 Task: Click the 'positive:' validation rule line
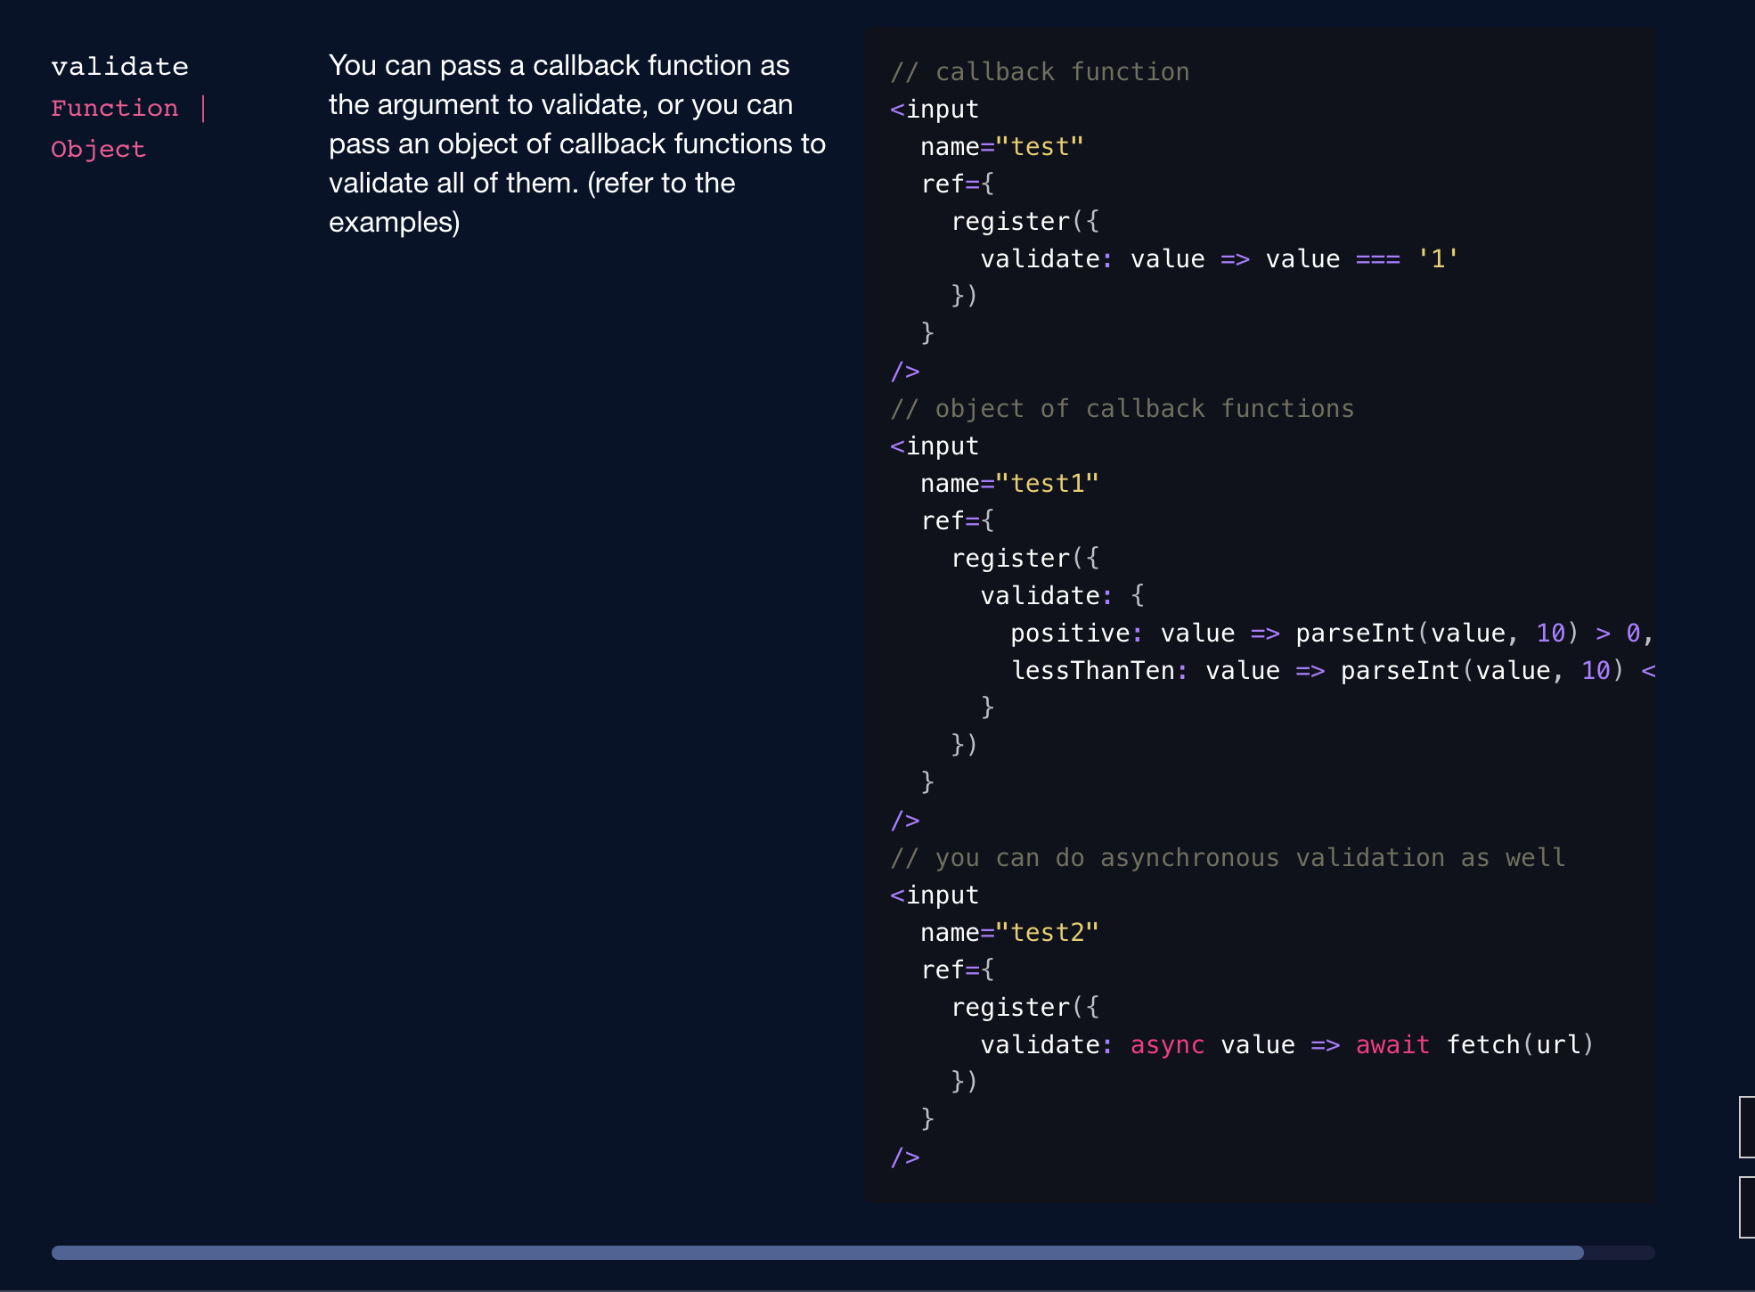click(x=1332, y=634)
